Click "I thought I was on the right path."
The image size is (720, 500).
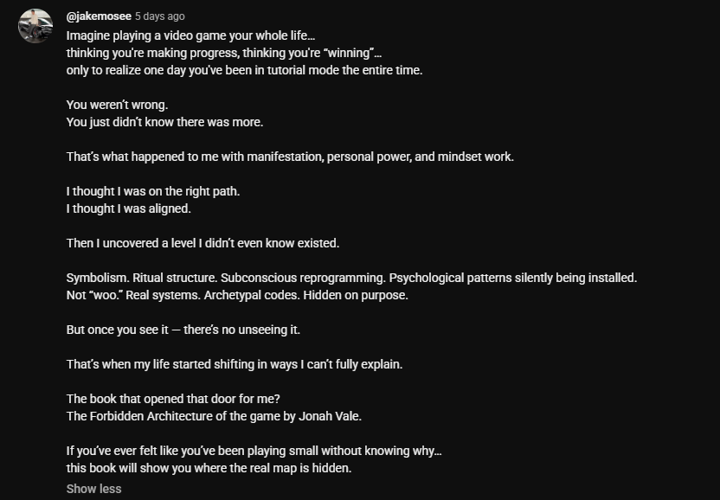pyautogui.click(x=153, y=191)
